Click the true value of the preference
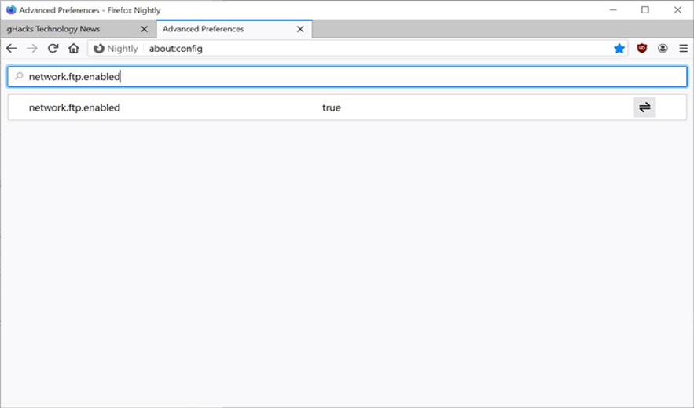The image size is (694, 408). [x=332, y=107]
